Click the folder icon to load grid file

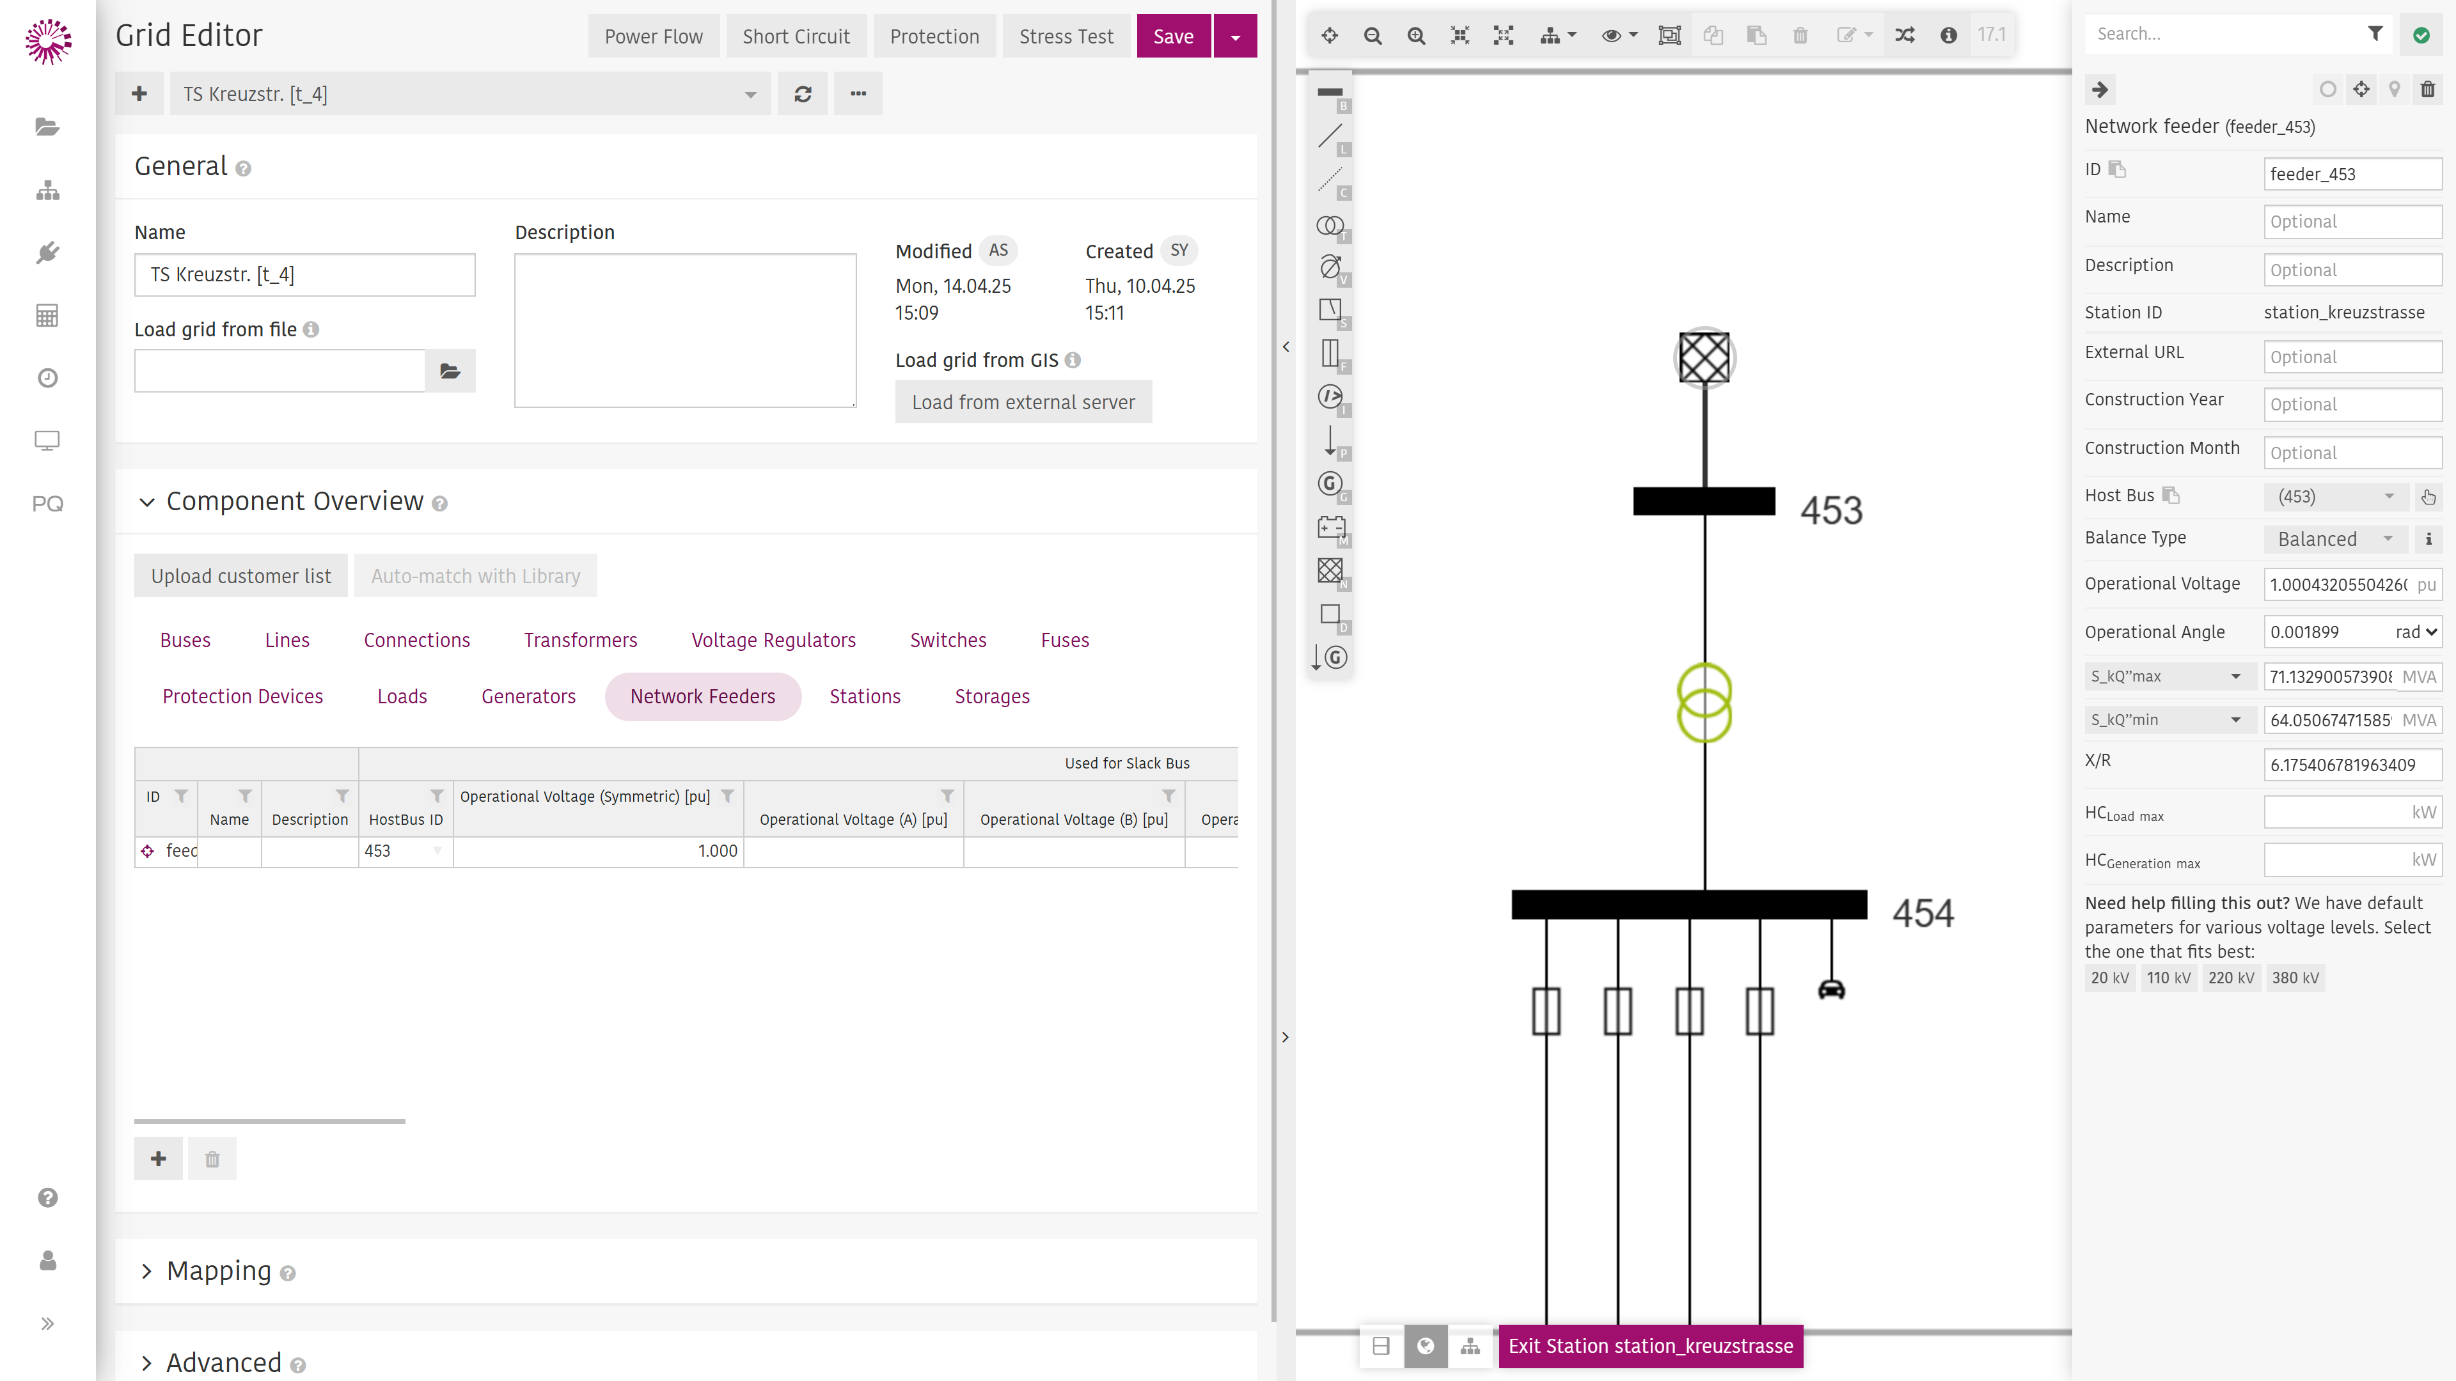450,371
